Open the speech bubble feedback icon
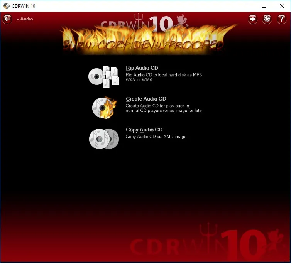This screenshot has width=291, height=263. tap(252, 19)
